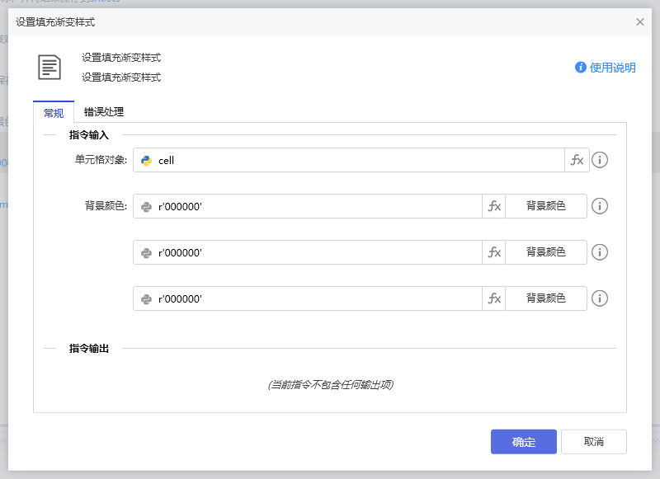Click the fx icon in cell object row
This screenshot has width=660, height=479.
tap(577, 160)
